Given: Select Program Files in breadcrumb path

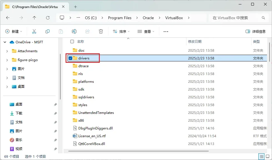Looking at the screenshot, I should (x=119, y=18).
